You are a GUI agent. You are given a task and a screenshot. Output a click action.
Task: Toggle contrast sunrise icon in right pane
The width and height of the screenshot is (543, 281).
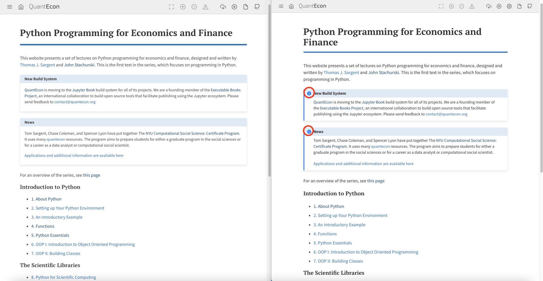coord(472,6)
